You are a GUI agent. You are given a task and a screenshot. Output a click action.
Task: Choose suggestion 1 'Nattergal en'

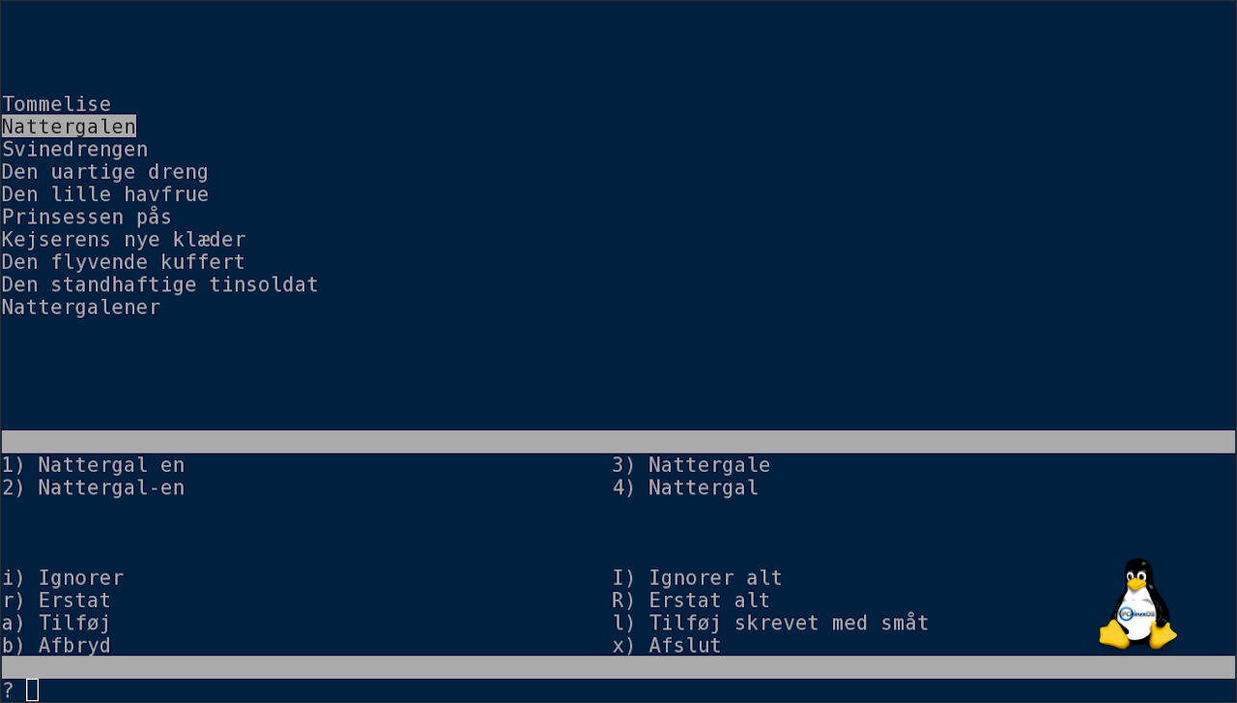point(93,465)
